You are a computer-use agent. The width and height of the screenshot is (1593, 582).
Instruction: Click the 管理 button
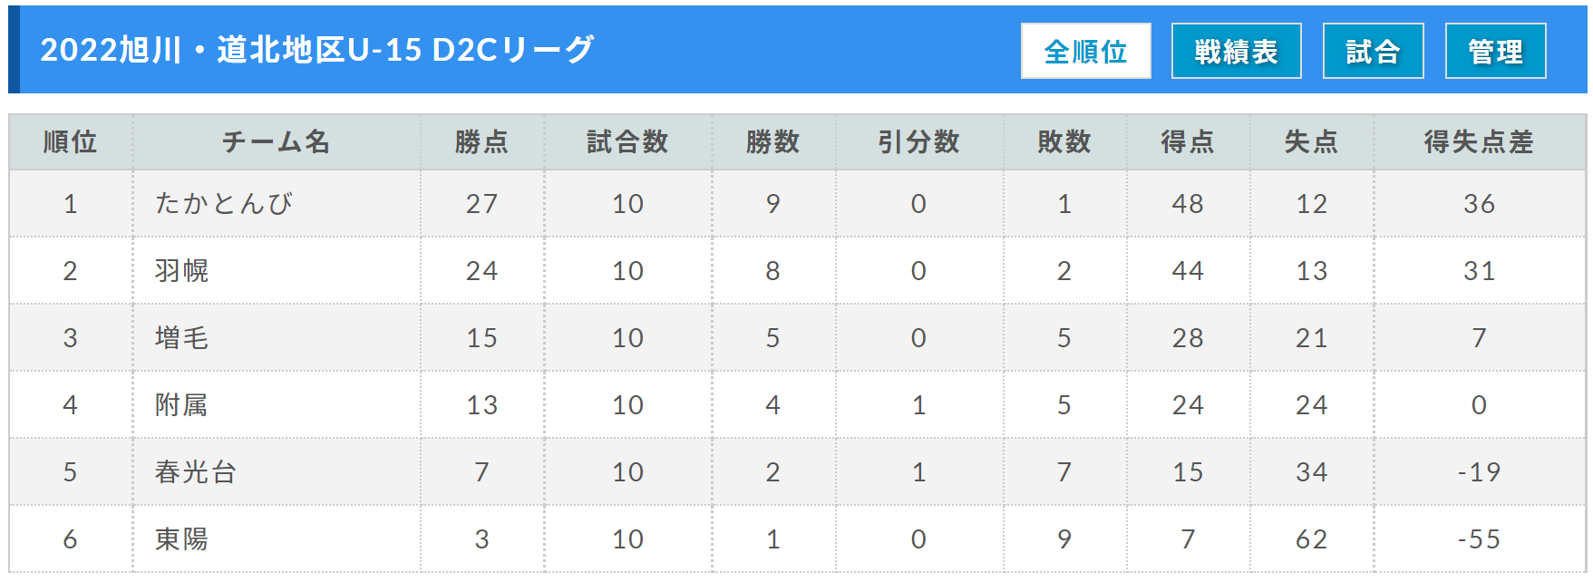(x=1495, y=51)
